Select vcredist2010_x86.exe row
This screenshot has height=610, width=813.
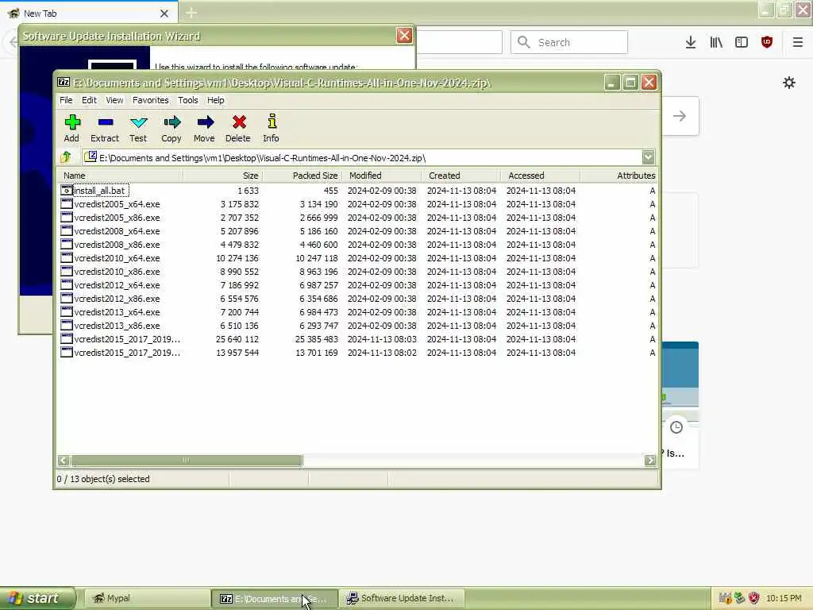[358, 272]
